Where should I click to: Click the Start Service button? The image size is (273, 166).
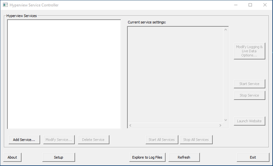pos(249,84)
